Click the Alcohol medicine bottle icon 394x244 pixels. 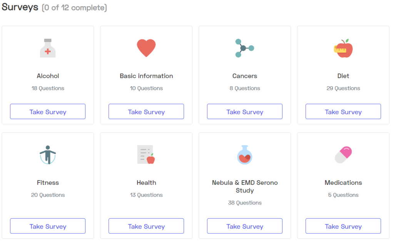48,48
